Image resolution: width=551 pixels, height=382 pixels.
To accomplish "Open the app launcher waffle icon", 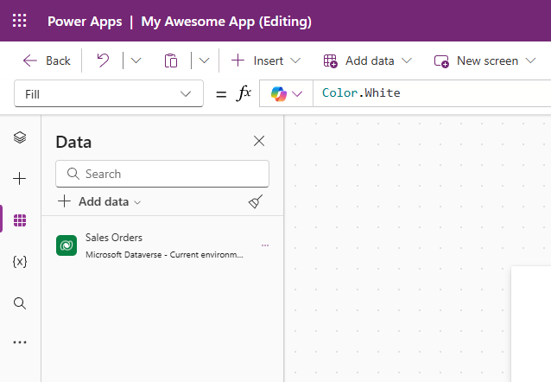I will pos(19,21).
